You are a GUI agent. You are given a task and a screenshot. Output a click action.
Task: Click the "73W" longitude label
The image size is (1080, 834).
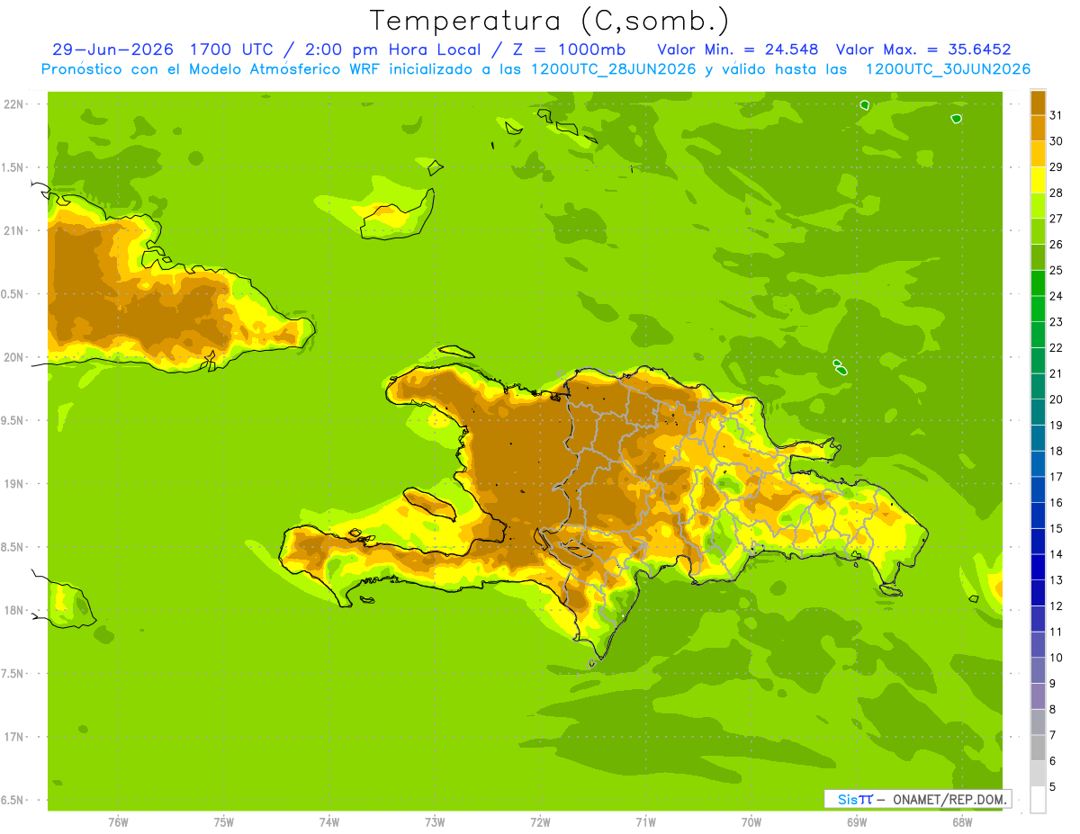coord(435,822)
